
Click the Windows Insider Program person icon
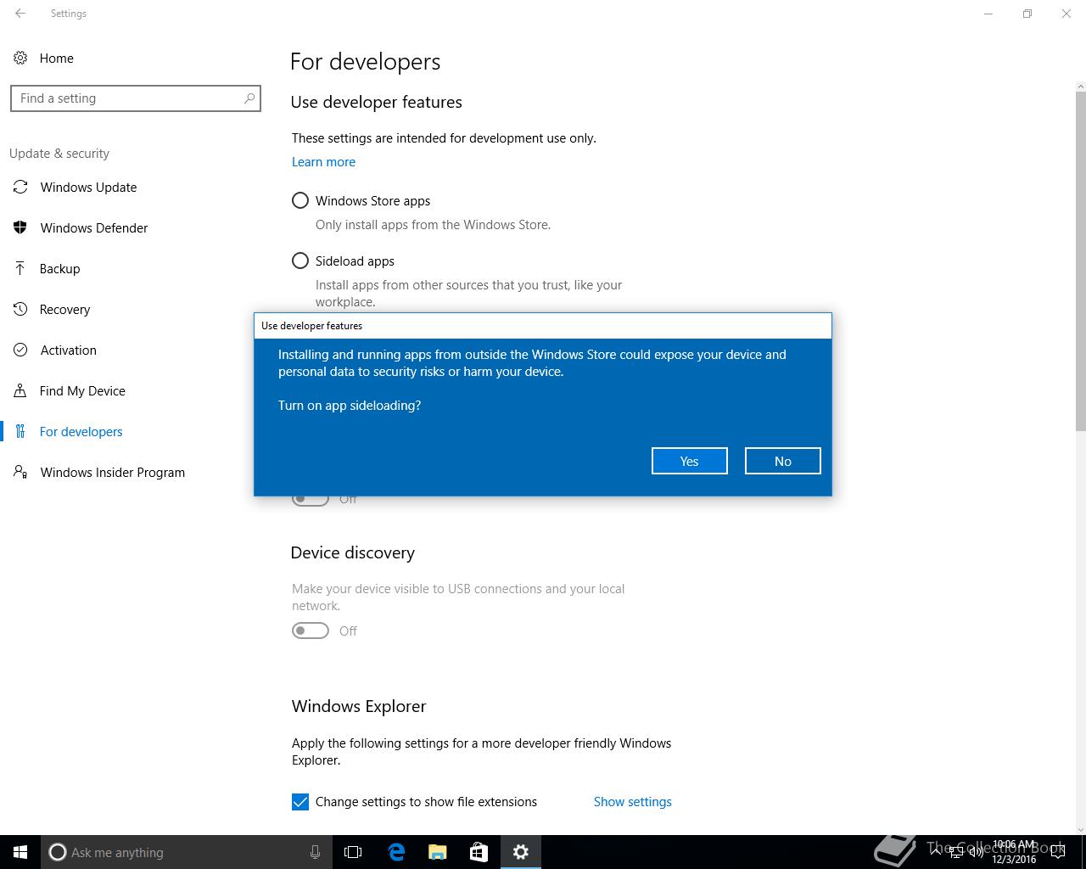[x=20, y=473]
